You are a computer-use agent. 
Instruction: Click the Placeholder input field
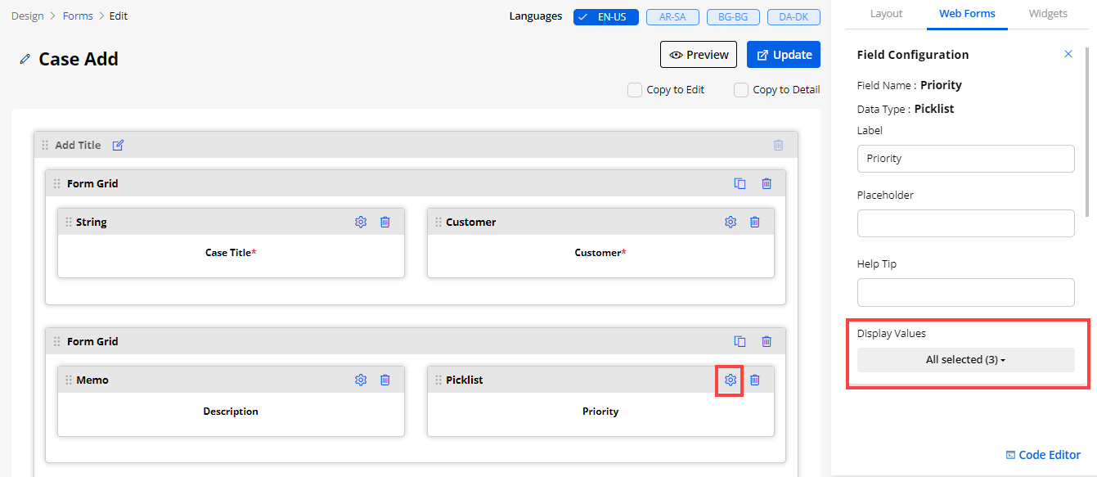coord(965,223)
